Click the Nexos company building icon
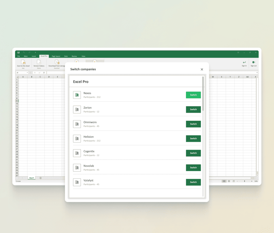Screen dimensions: 274x233 click(x=77, y=95)
